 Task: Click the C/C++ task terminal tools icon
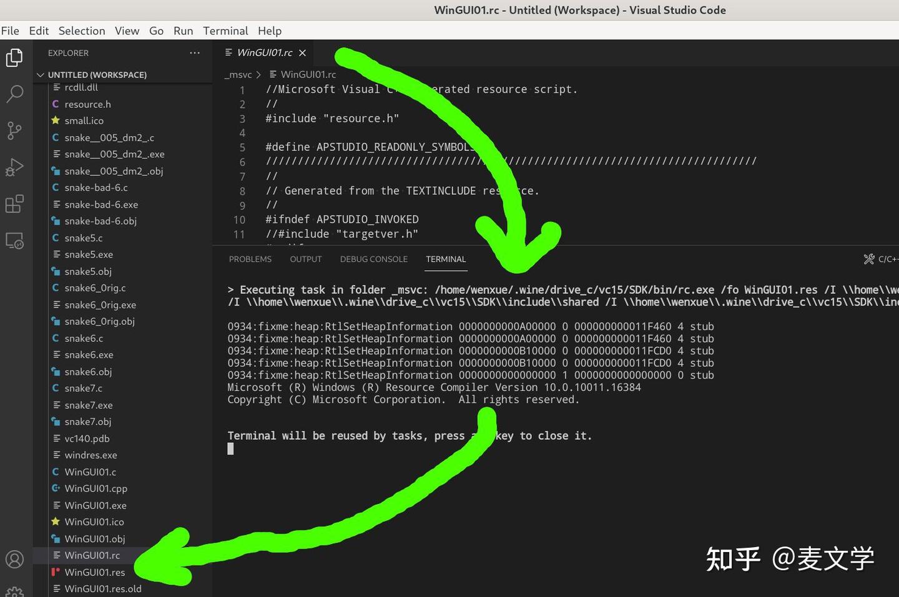869,259
